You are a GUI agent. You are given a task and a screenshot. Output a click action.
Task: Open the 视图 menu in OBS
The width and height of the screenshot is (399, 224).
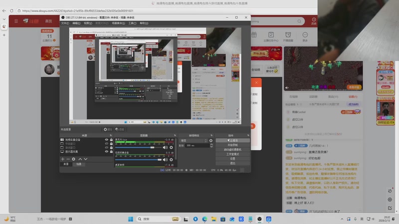tap(88, 23)
